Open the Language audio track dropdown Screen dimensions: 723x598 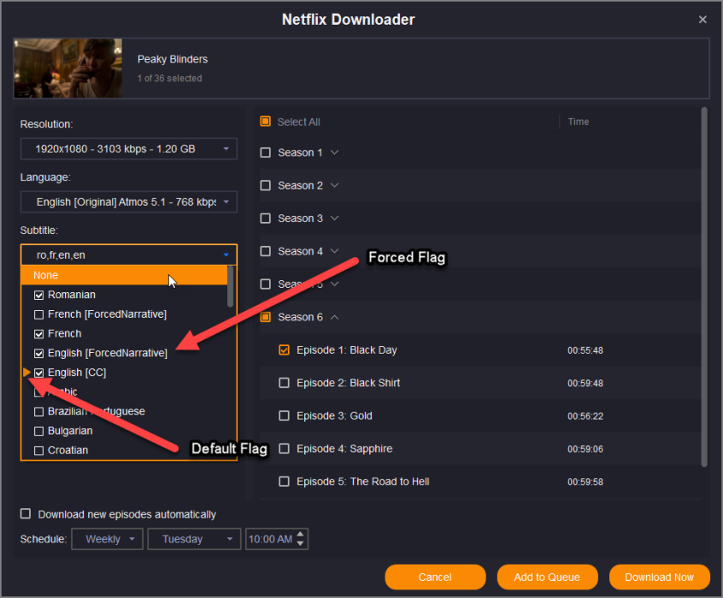coord(128,202)
